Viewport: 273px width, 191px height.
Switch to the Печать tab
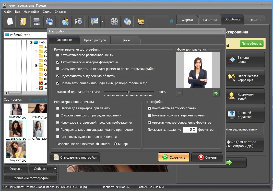[255, 20]
